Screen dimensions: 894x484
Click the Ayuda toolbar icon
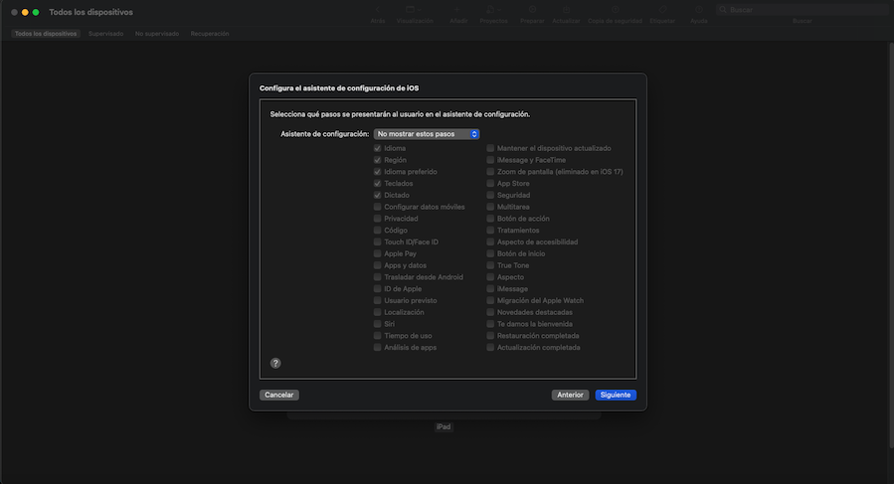(x=699, y=11)
